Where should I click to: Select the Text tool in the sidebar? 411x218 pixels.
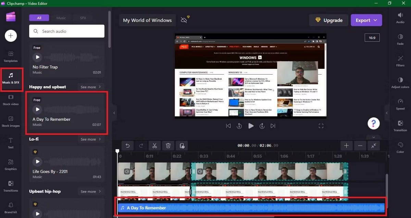pos(11,144)
